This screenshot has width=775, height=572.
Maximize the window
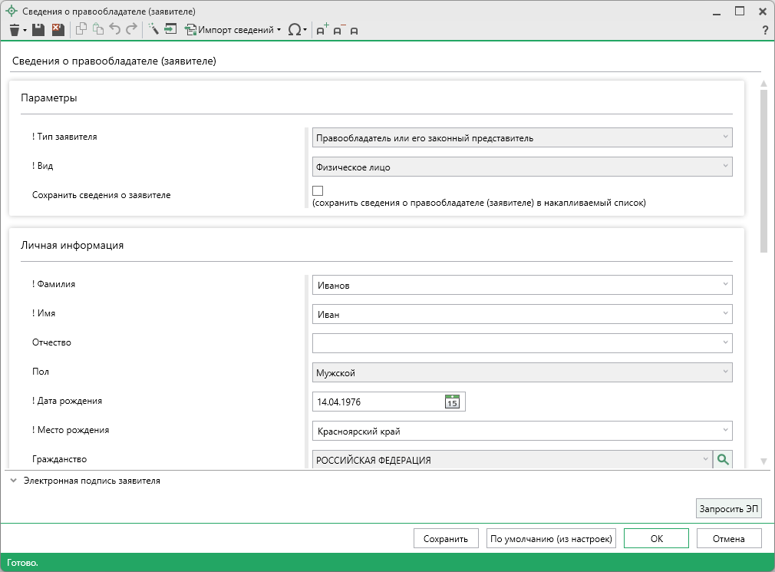coord(740,11)
